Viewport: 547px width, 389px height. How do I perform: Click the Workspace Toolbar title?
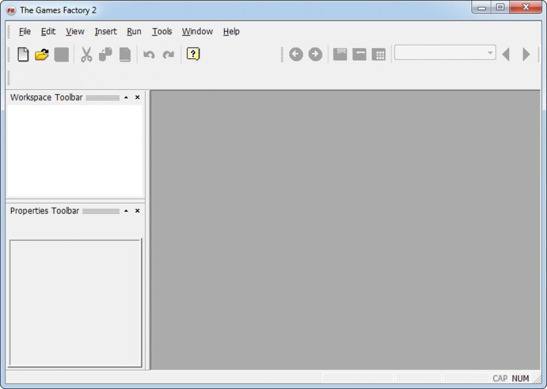point(47,97)
